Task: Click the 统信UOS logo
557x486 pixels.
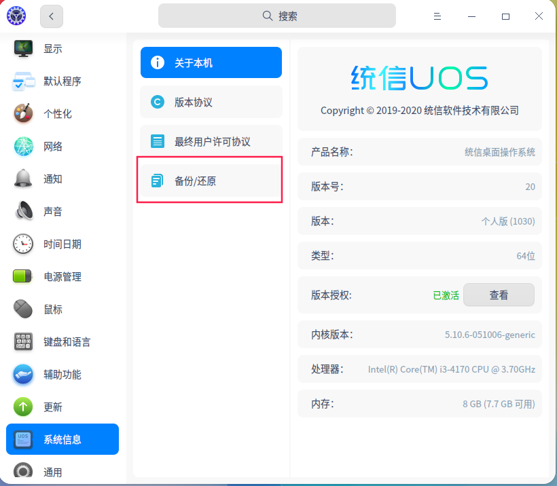Action: tap(420, 78)
